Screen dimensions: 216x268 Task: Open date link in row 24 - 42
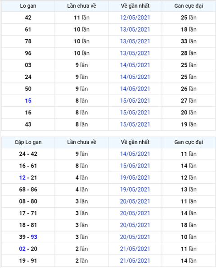[x=135, y=154]
